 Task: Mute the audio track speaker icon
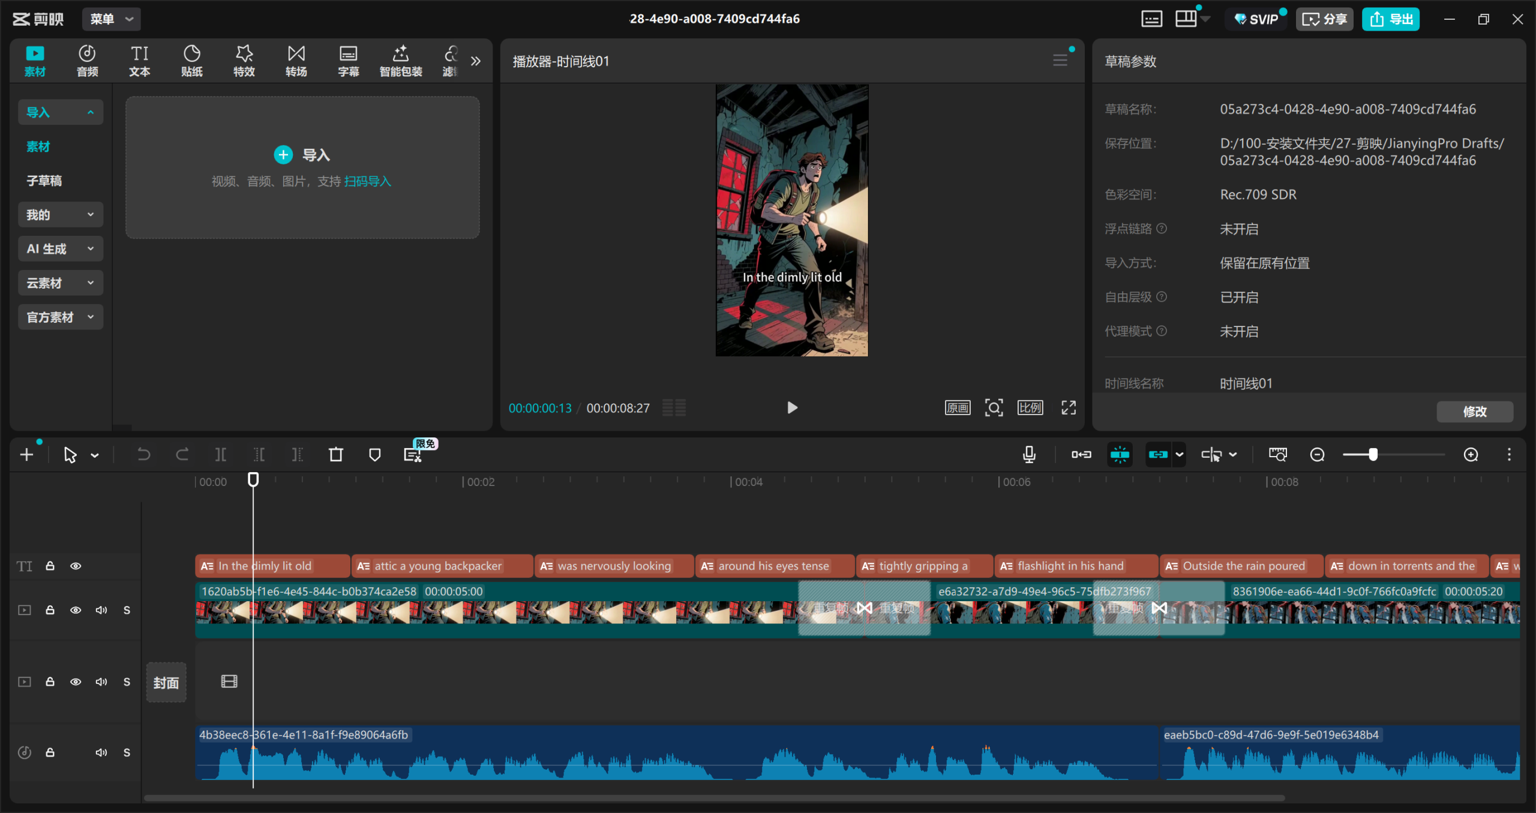coord(101,752)
